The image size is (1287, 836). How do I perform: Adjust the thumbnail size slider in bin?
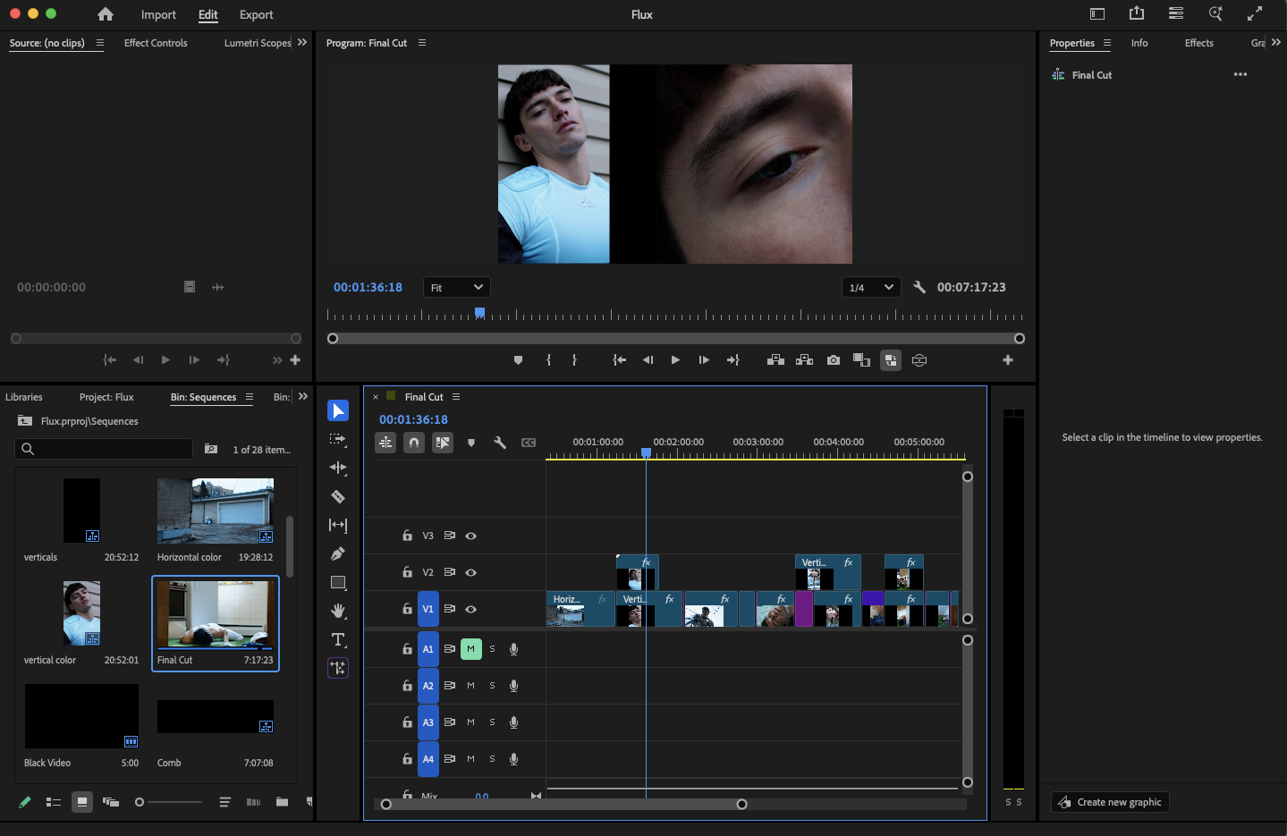tap(168, 802)
